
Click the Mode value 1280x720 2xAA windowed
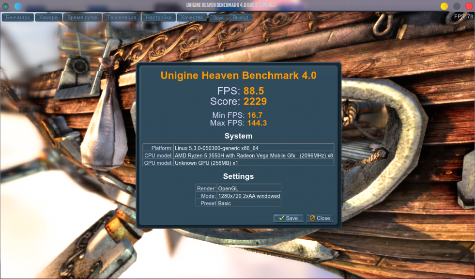click(249, 196)
